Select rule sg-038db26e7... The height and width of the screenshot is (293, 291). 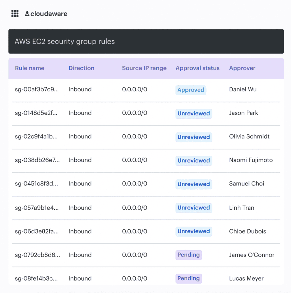click(37, 160)
